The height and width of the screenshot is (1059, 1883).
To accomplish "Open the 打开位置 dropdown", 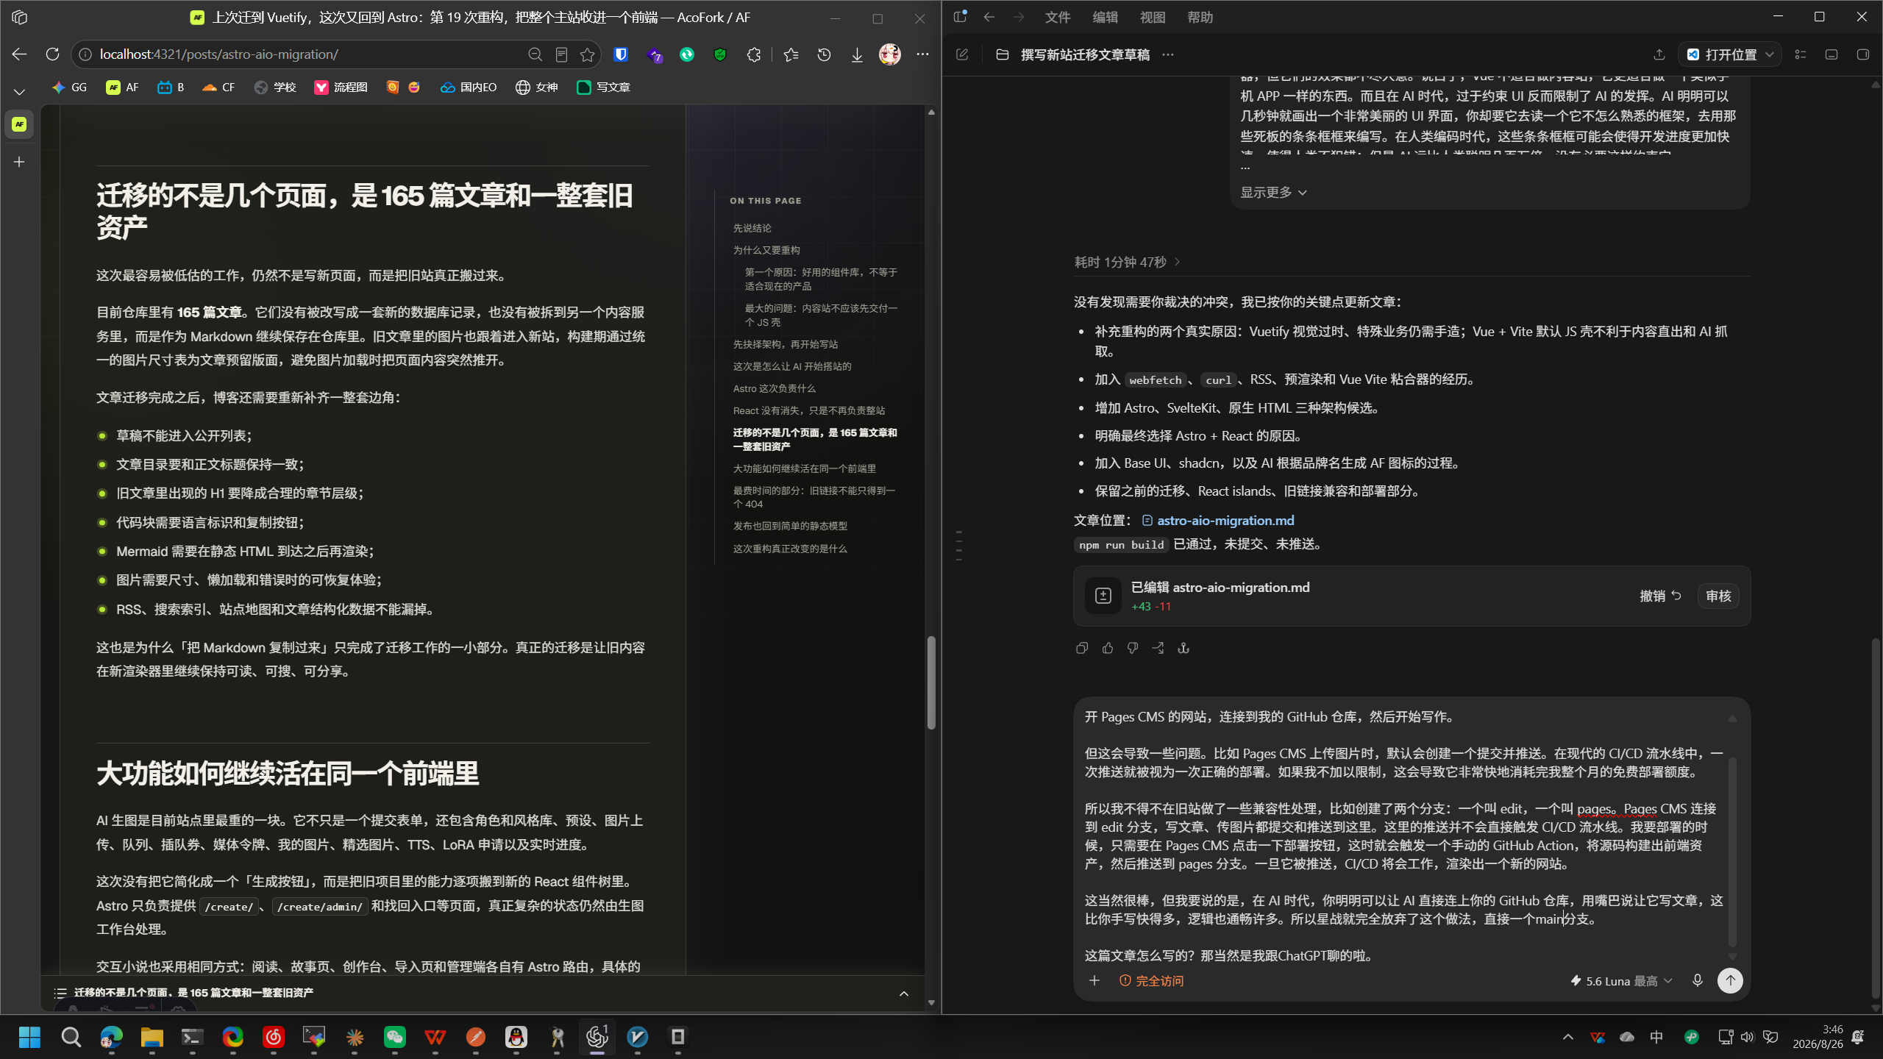I will [x=1730, y=54].
